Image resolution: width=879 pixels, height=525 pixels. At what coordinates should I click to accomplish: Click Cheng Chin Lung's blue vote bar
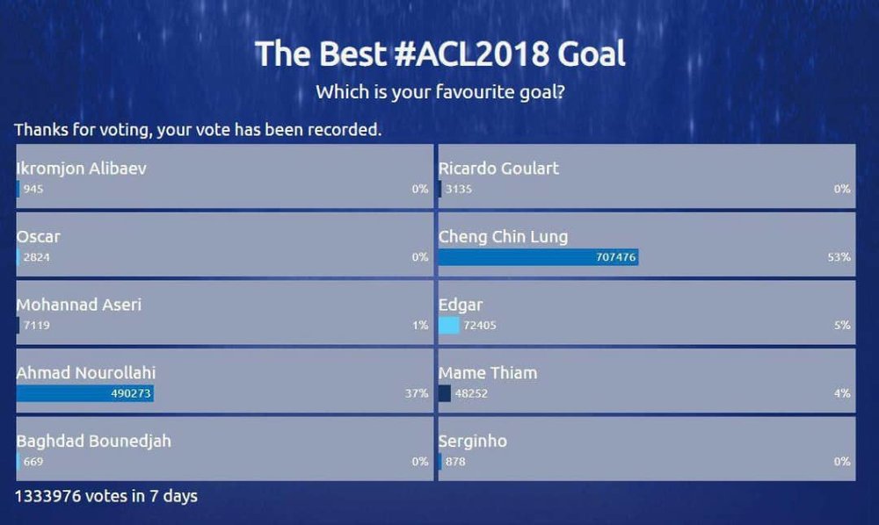pyautogui.click(x=538, y=257)
